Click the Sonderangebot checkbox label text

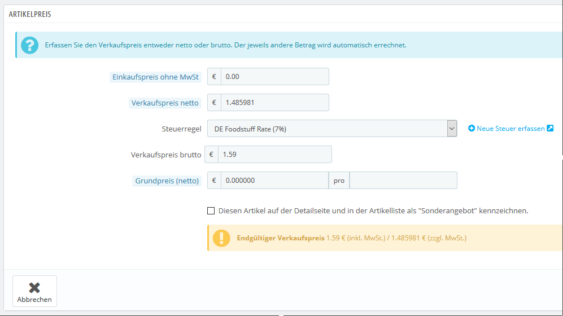click(x=373, y=211)
